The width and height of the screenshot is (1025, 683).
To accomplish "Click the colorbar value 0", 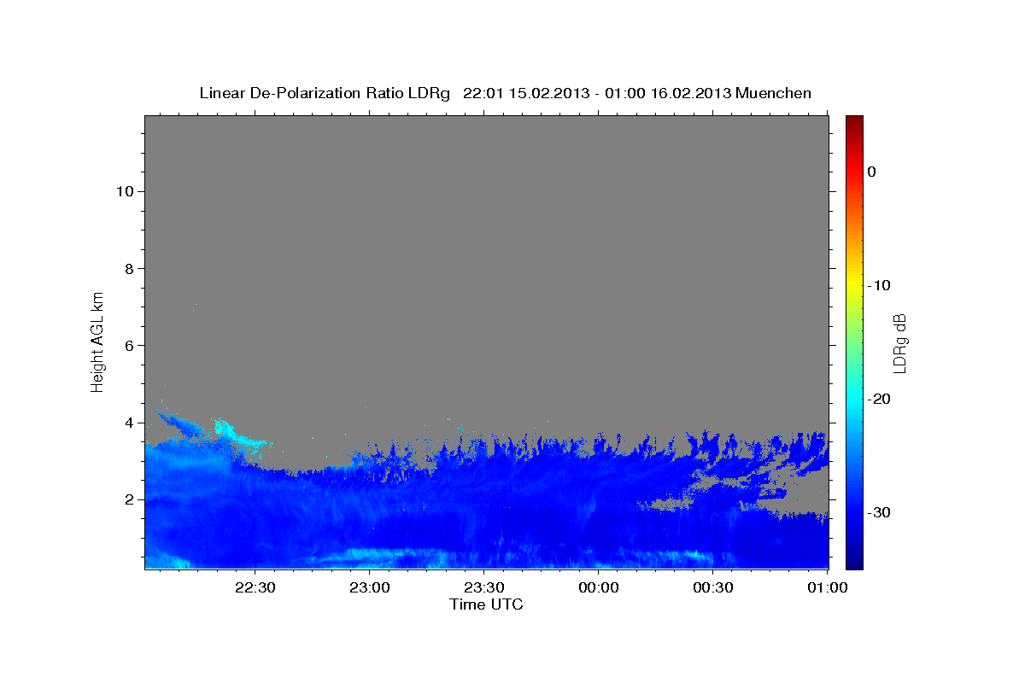I will [872, 172].
